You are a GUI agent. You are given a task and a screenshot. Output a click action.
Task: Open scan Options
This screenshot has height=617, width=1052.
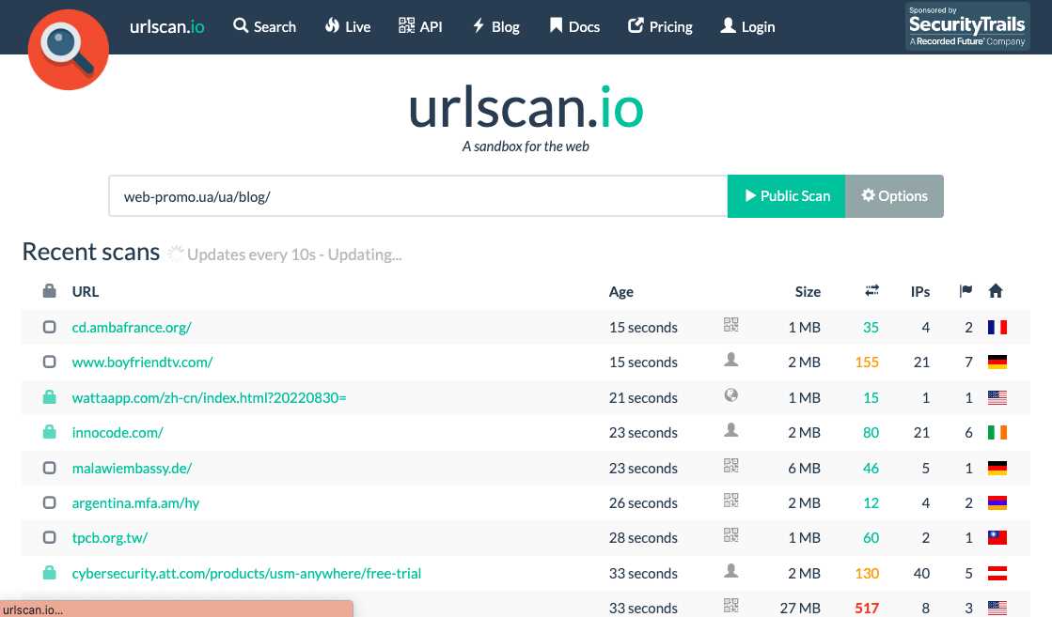pyautogui.click(x=894, y=196)
